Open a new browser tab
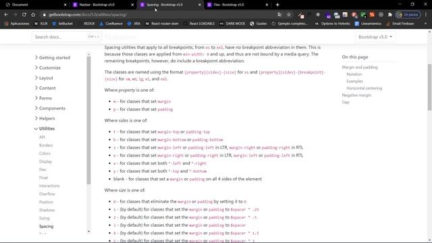The image size is (432, 243). click(x=277, y=5)
